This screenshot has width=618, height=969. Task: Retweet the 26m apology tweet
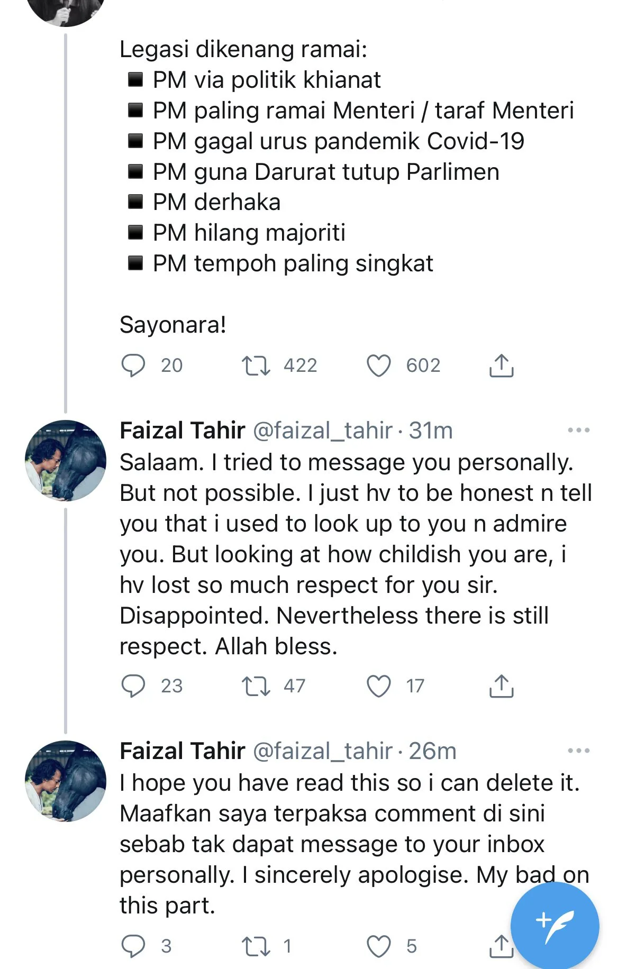pos(256,946)
